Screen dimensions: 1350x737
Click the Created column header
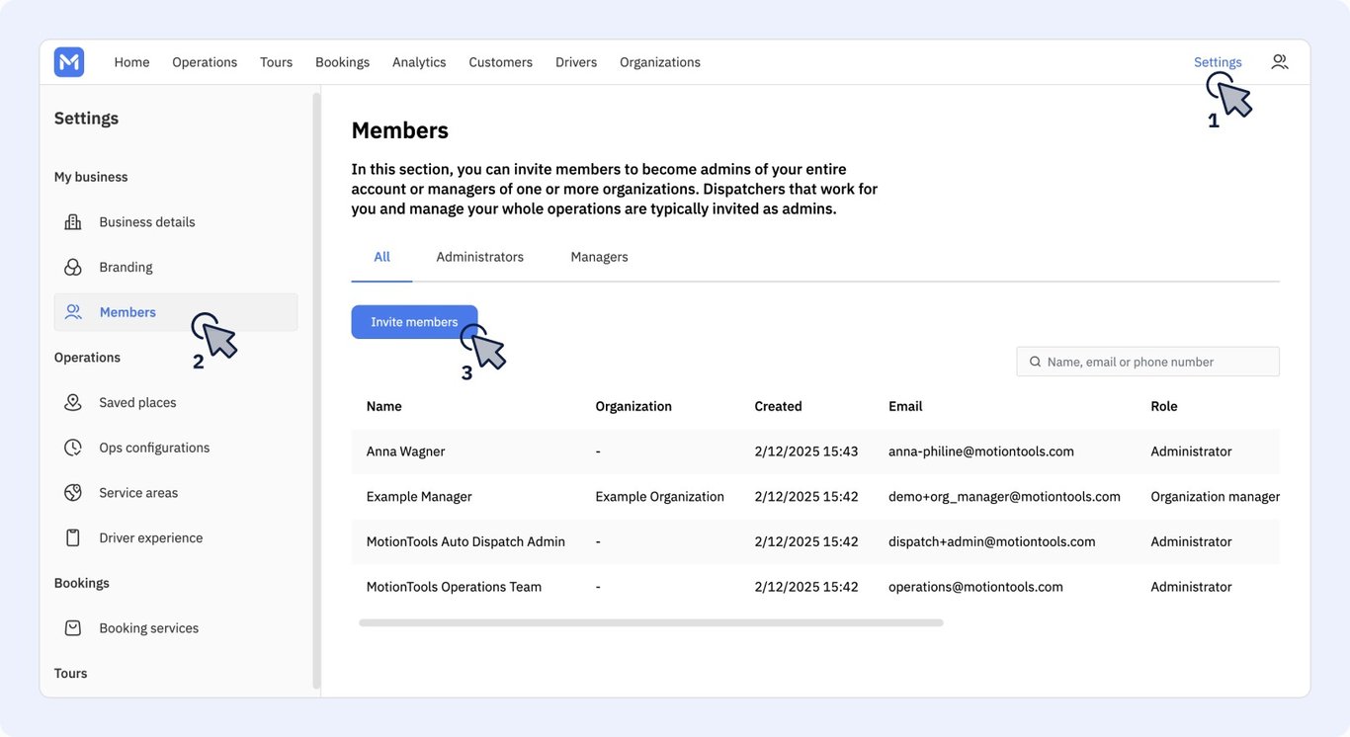(778, 406)
